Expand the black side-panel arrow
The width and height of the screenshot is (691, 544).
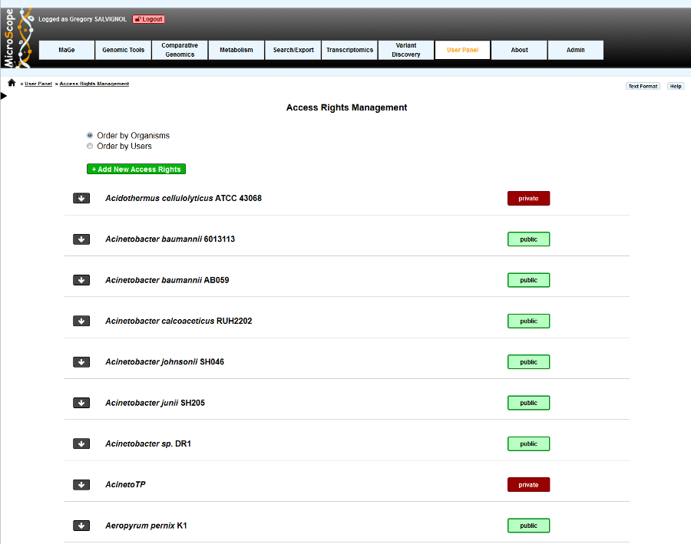(x=4, y=96)
